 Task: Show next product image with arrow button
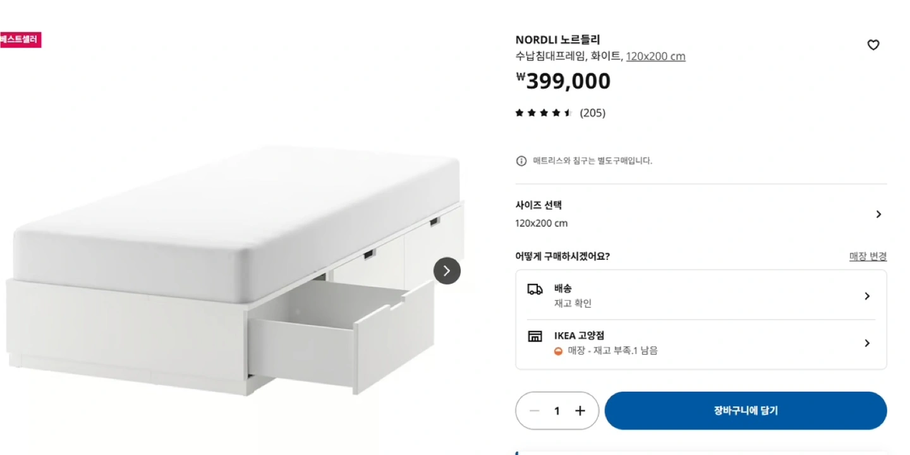tap(447, 270)
